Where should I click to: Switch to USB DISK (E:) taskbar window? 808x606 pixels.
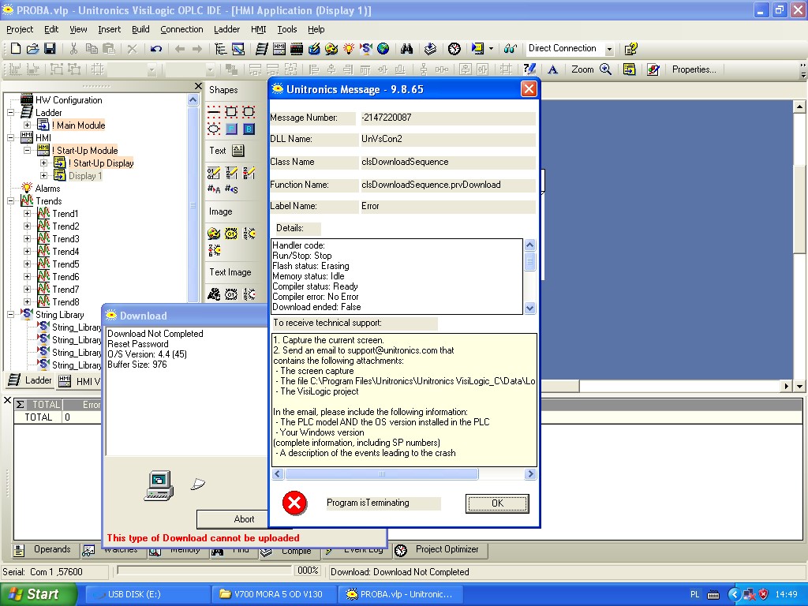(x=146, y=594)
